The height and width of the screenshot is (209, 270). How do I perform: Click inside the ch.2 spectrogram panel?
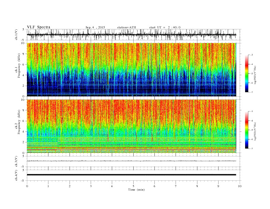coord(131,126)
